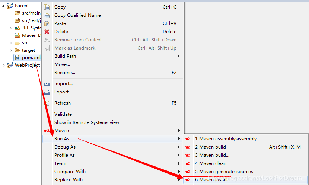309x185 pixels.
Task: Click the Maven Dependencies library icon
Action: (17, 35)
